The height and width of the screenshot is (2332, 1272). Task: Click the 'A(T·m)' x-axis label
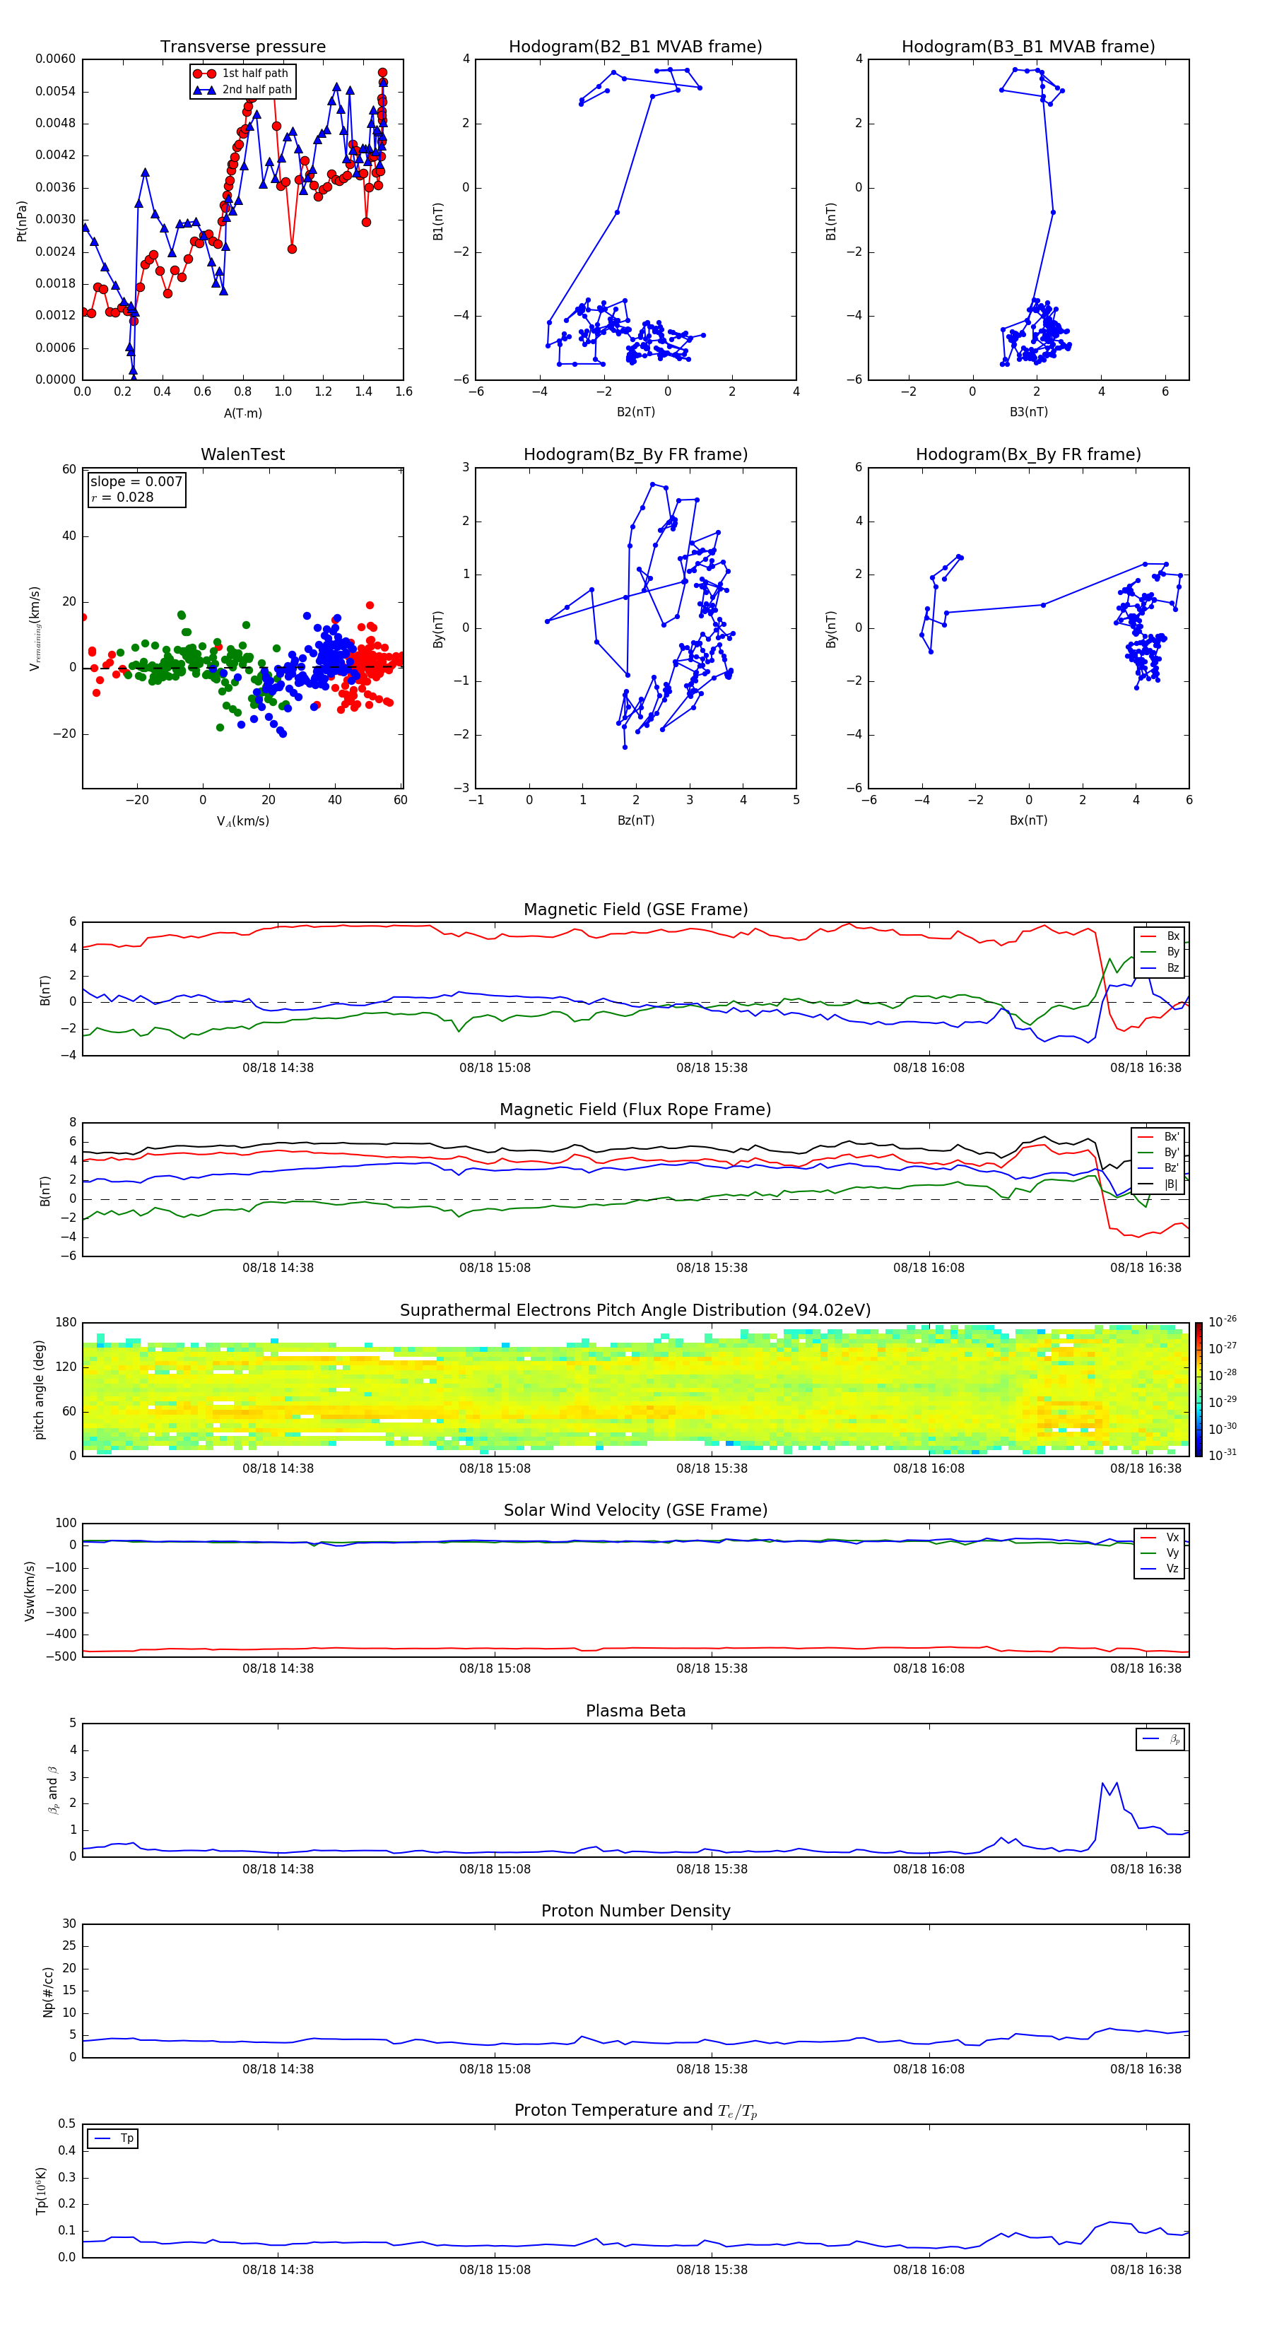[242, 413]
